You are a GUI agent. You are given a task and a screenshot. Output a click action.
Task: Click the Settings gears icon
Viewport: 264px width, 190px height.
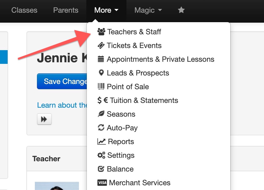tap(101, 155)
